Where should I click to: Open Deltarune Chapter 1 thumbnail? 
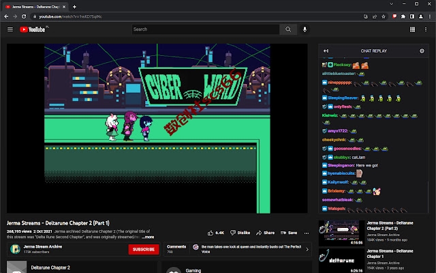[x=341, y=261]
